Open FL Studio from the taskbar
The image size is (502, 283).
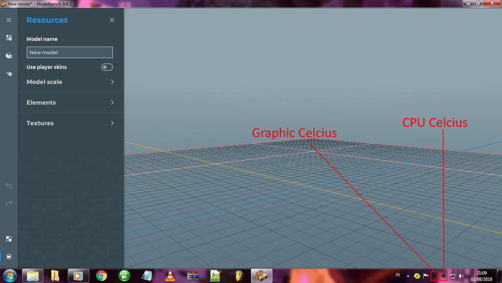click(239, 276)
